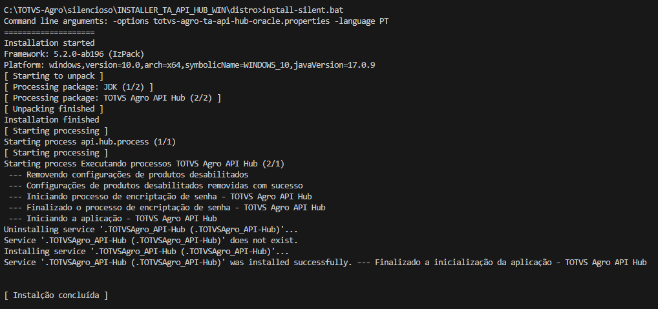Click 'Finalizado o processo de encriptação' line
The height and width of the screenshot is (309, 658).
tap(167, 207)
